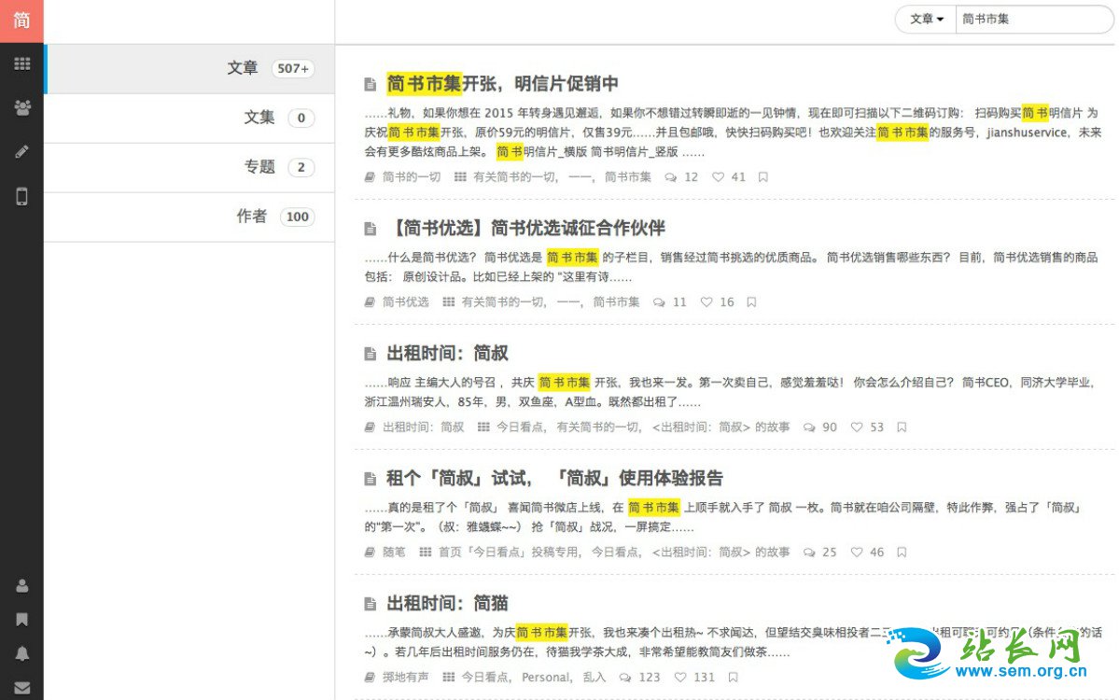Viewport: 1119px width, 700px height.
Task: Open the users group icon in sidebar
Action: click(x=22, y=107)
